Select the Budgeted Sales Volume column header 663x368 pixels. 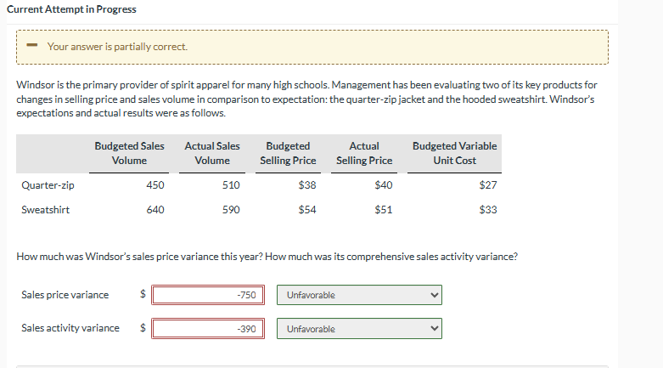tap(129, 153)
